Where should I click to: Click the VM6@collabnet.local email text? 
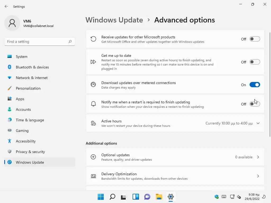point(38,26)
